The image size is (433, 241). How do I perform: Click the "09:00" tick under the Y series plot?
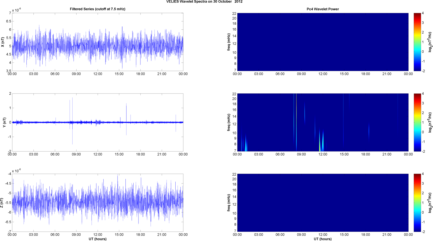[76, 154]
